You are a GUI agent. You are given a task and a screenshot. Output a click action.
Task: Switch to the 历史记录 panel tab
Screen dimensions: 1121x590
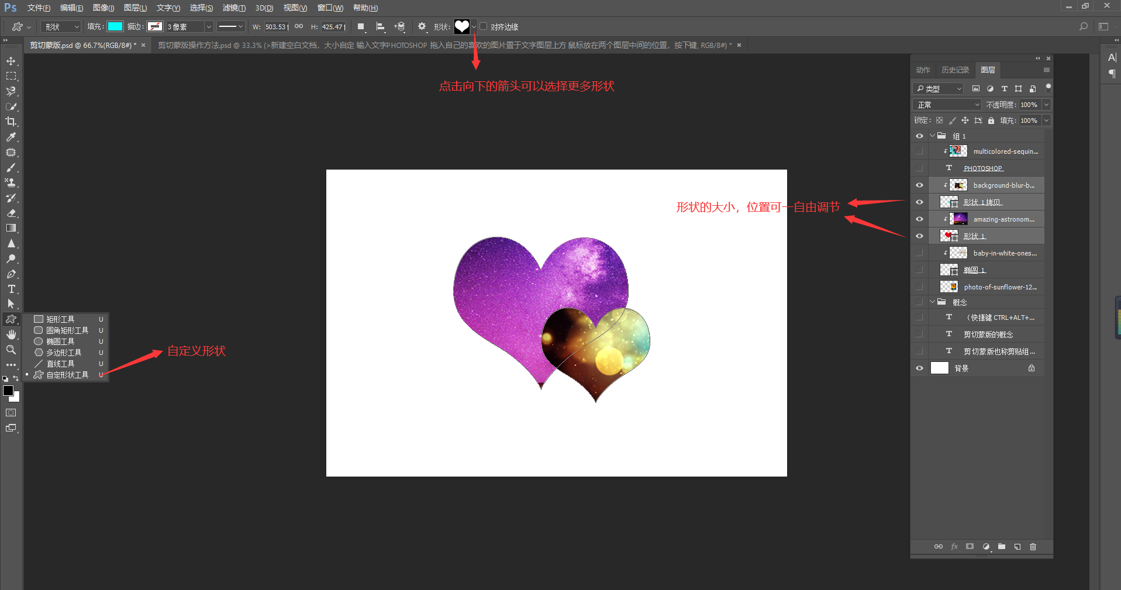pos(955,70)
